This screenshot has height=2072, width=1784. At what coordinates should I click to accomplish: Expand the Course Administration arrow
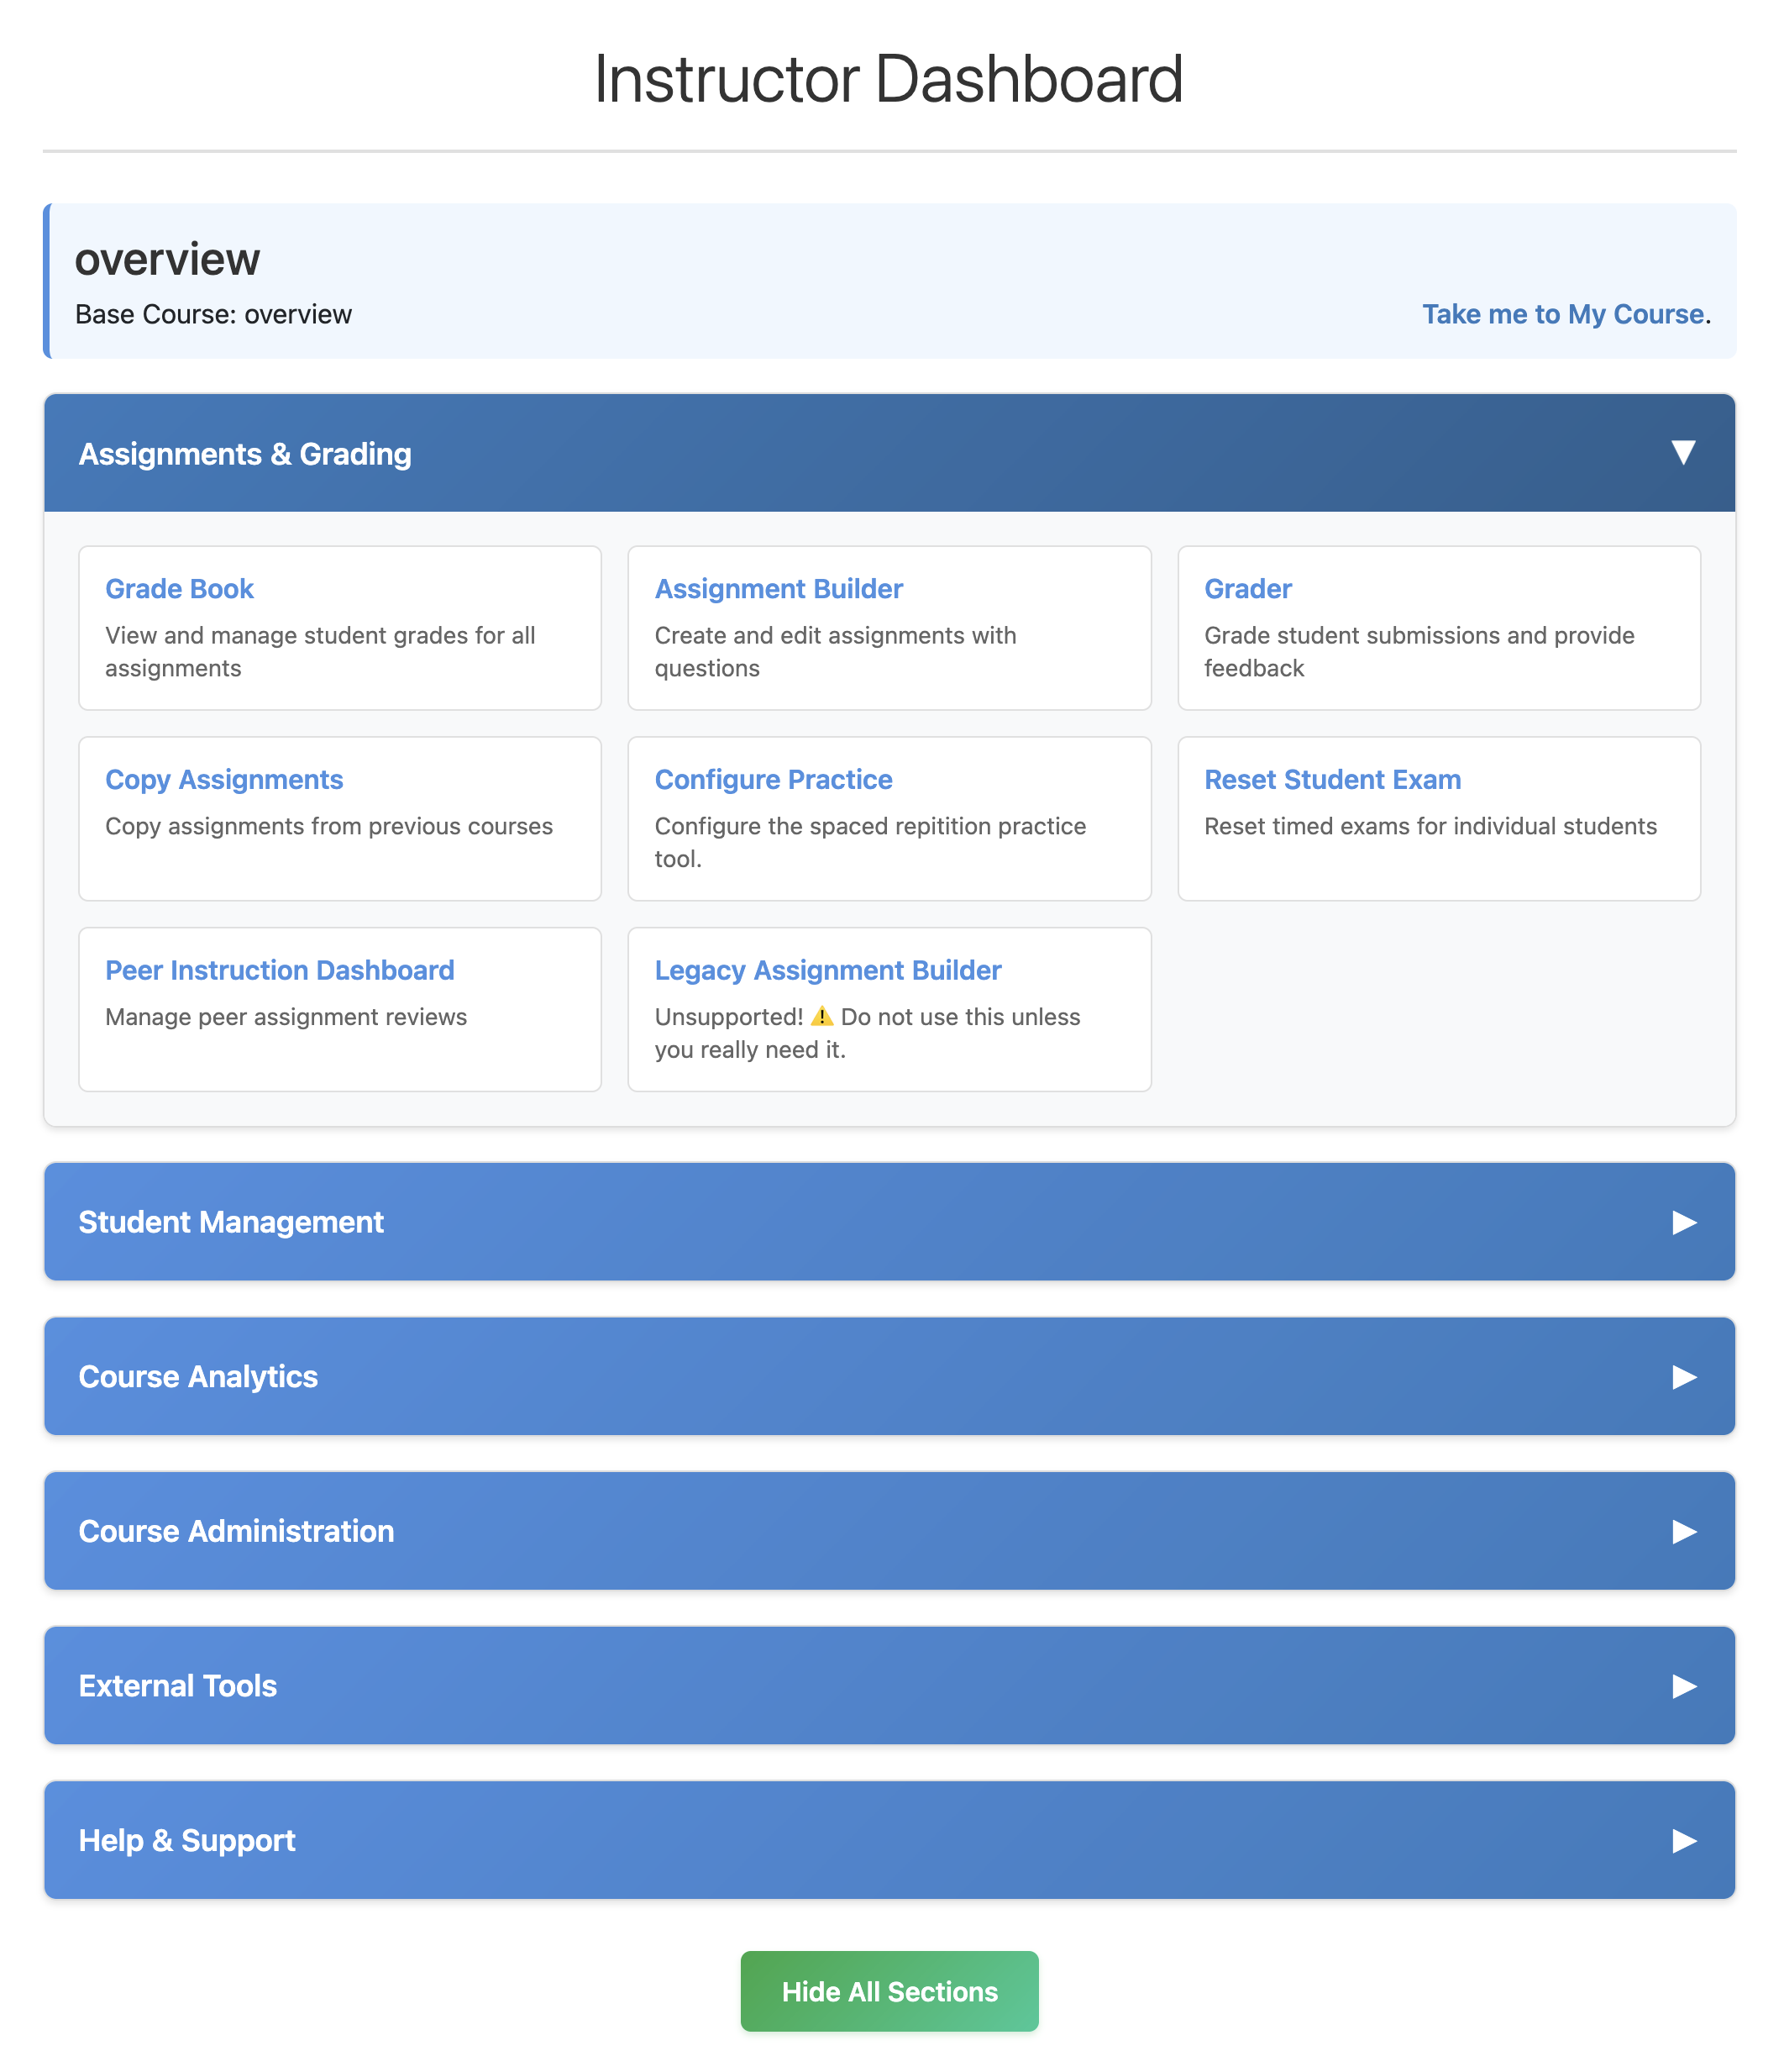[1684, 1532]
